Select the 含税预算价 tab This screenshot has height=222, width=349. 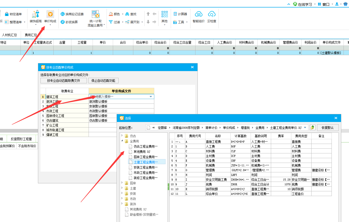pos(7,146)
